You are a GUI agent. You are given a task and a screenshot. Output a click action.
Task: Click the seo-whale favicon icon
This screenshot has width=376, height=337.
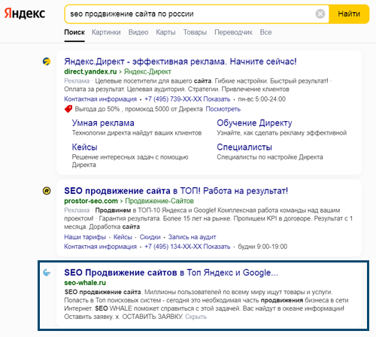[x=47, y=272]
